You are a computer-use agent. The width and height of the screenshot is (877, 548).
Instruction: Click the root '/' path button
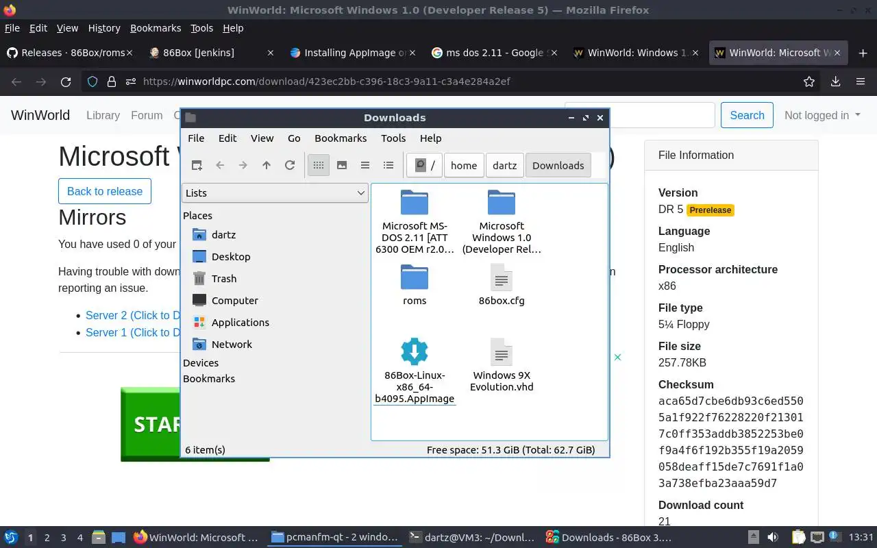point(424,165)
